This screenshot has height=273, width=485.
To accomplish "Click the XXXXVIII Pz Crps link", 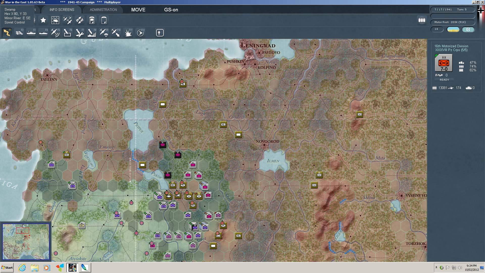I will point(451,50).
